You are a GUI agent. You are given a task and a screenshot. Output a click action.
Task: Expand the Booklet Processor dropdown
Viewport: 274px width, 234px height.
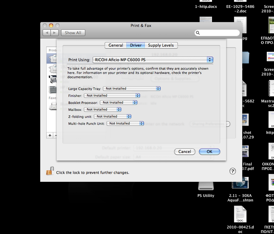point(119,103)
